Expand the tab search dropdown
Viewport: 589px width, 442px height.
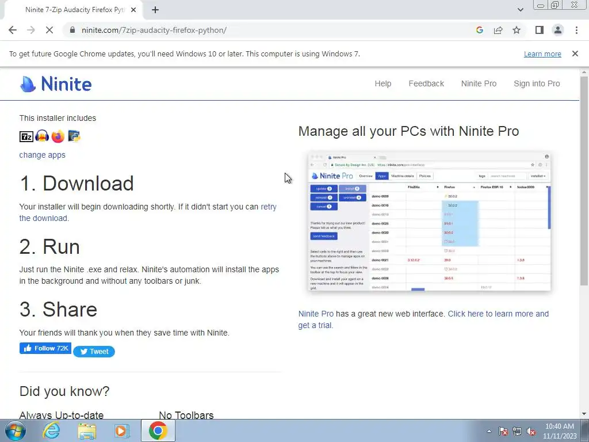pos(520,10)
